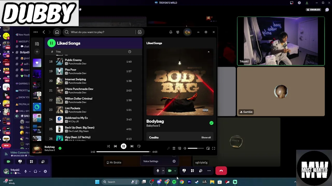The image size is (332, 186).
Task: Mute Spotify with the speaker icon
Action: coord(185,148)
